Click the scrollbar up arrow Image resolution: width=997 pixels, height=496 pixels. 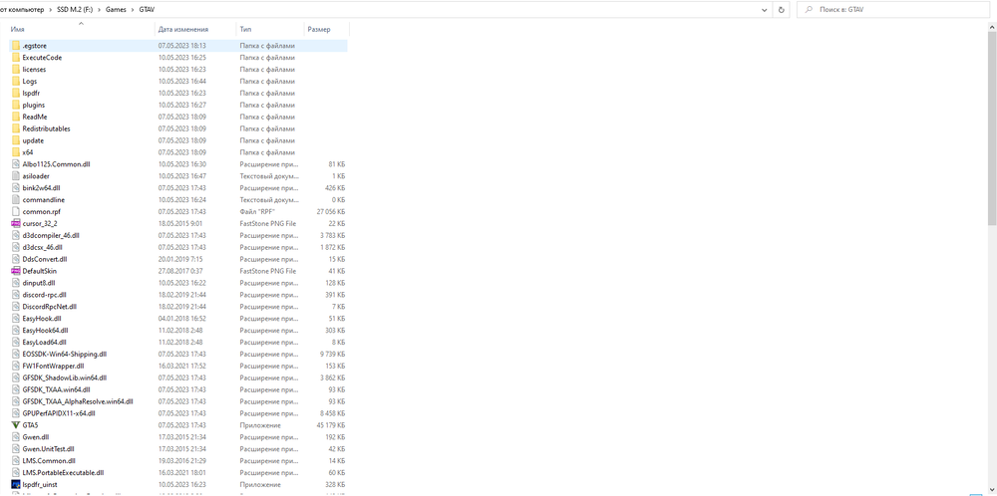992,26
